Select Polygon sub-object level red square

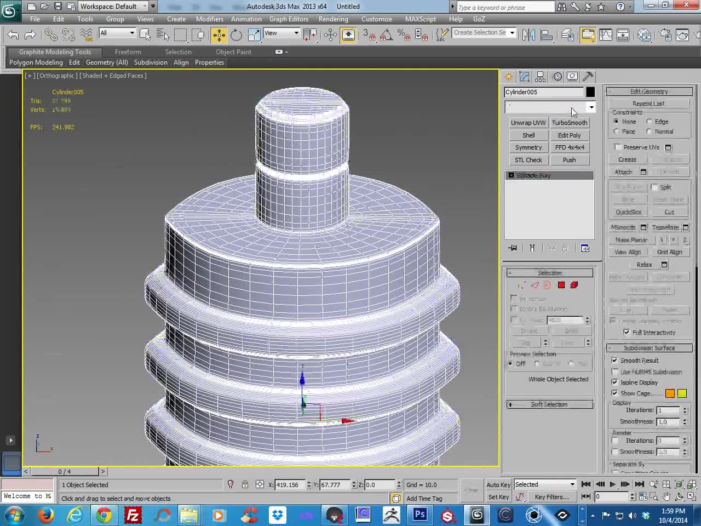click(x=561, y=285)
